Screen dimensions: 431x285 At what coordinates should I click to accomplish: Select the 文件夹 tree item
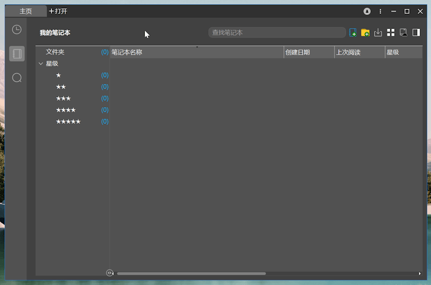[x=73, y=52]
